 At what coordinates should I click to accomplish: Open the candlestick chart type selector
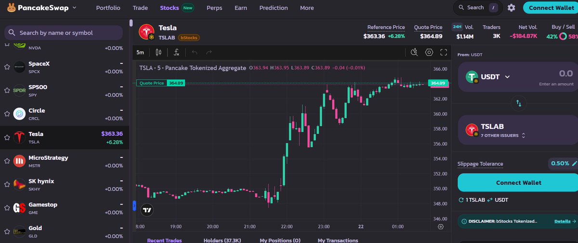[158, 52]
